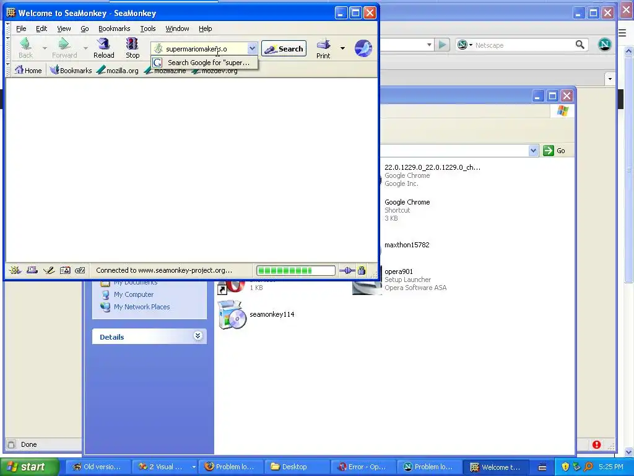Viewport: 634px width, 476px height.
Task: Click the Go button in Explorer window
Action: pos(554,151)
